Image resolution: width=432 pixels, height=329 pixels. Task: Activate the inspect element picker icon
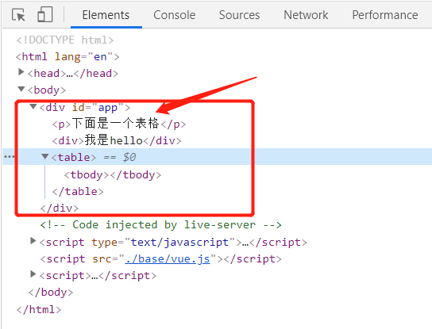[x=18, y=14]
